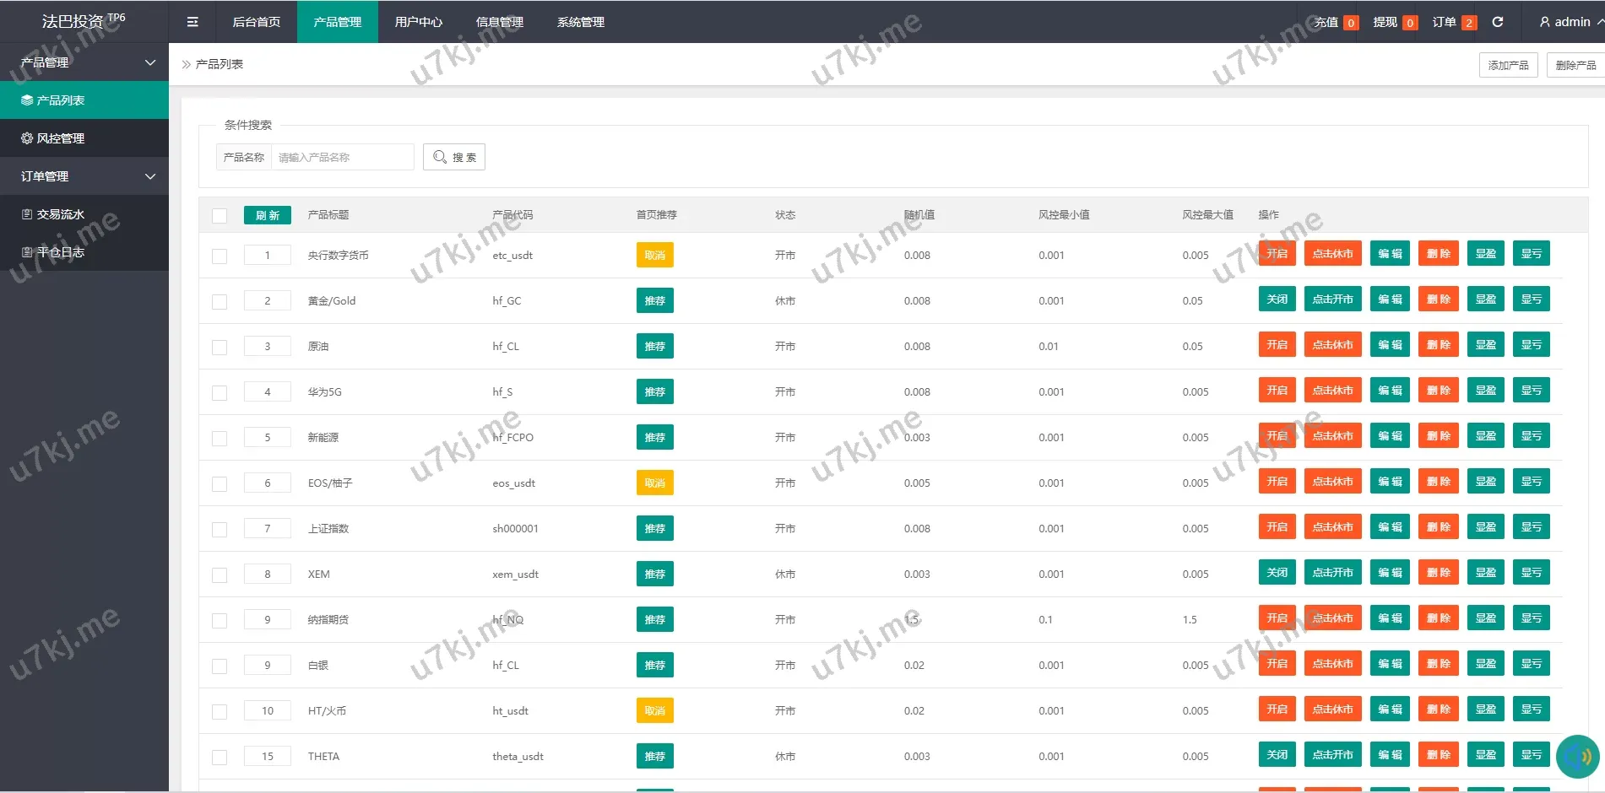Expand the breadcrumb chevron before 产品列表

coord(186,64)
